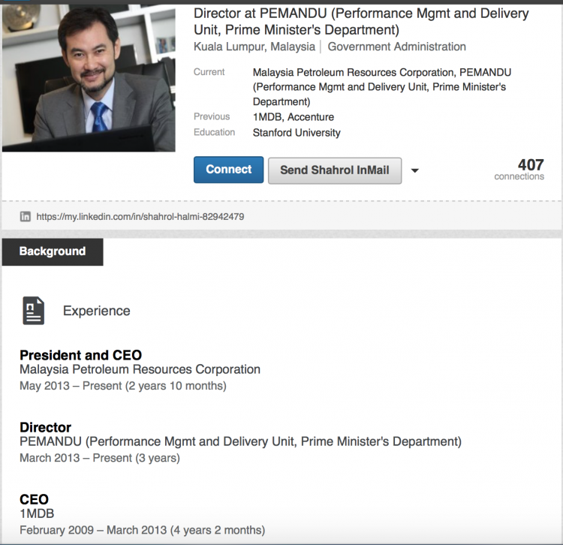
Task: Click 'May 2013 – Present' date range
Action: tap(71, 386)
